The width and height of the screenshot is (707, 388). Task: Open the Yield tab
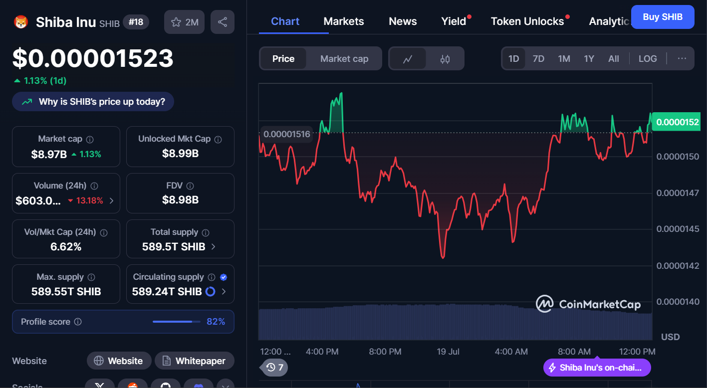(454, 21)
